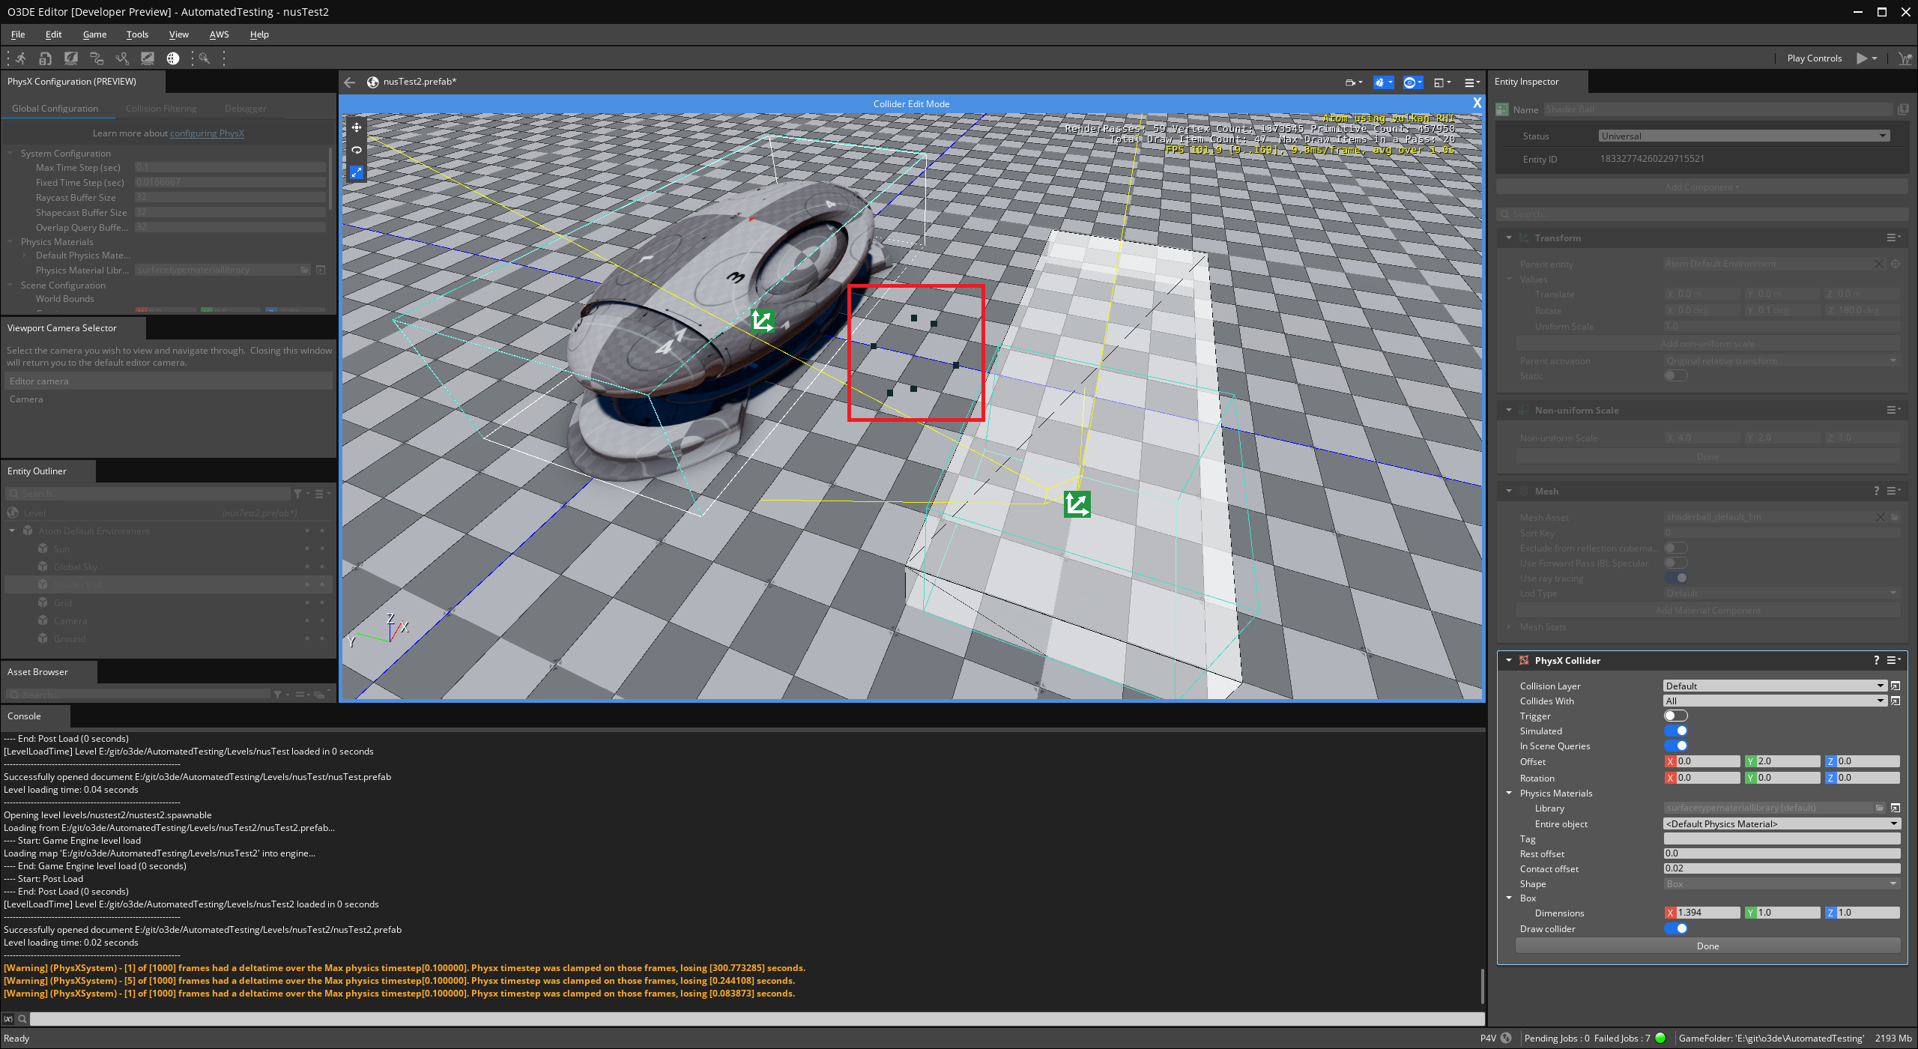Open the UI Editor pencil-screen toolbar icon
This screenshot has height=1049, width=1918.
148,58
